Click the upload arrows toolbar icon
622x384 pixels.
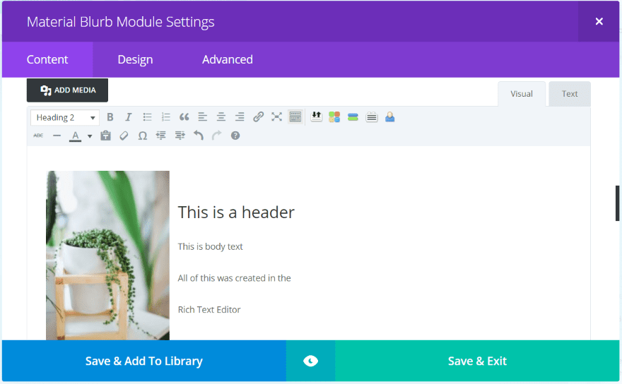[x=316, y=117]
